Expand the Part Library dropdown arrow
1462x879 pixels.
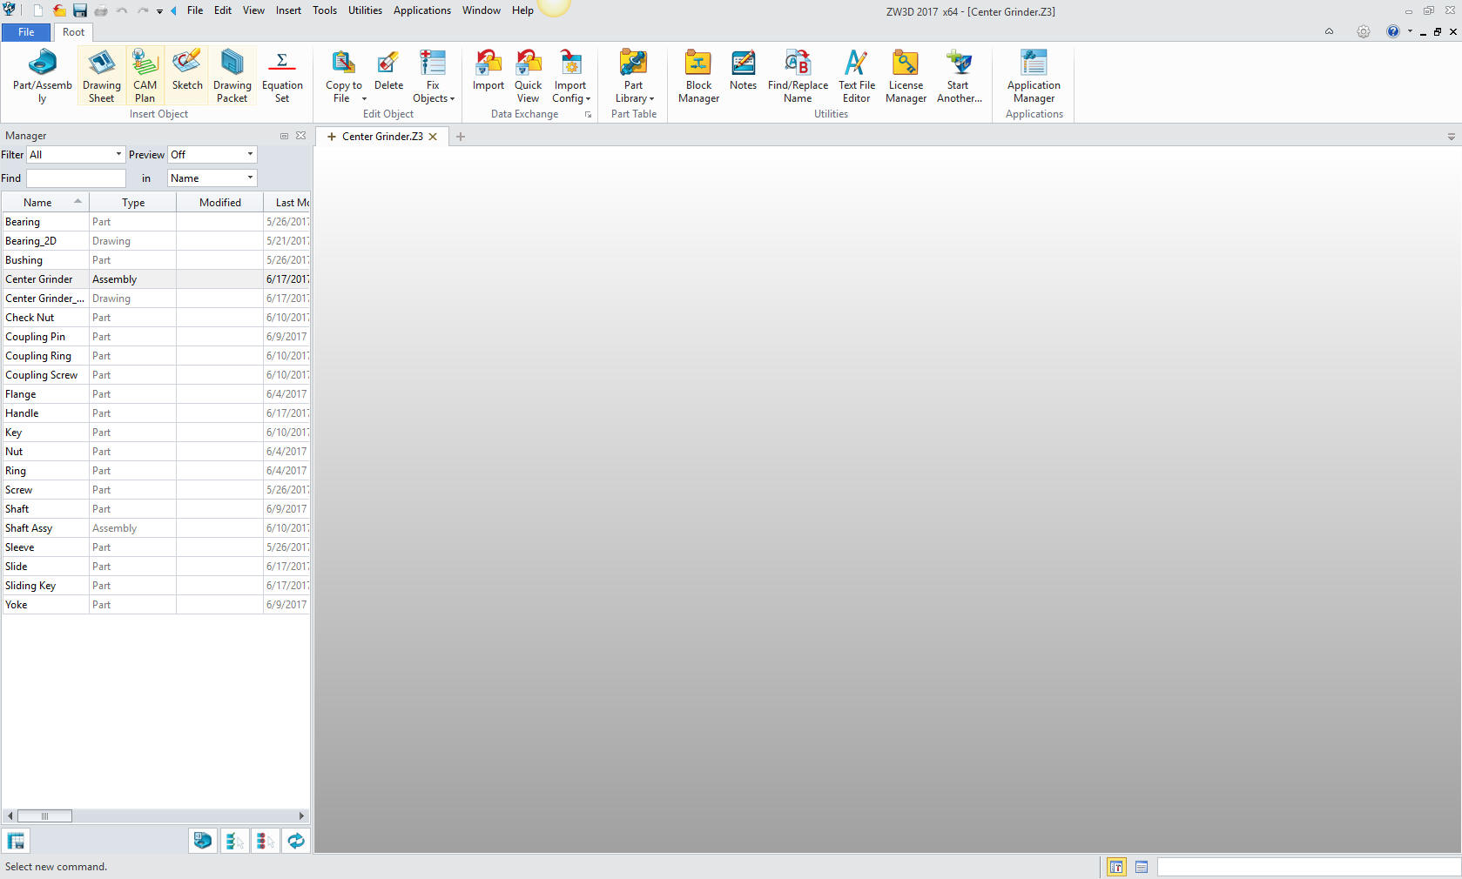coord(651,99)
